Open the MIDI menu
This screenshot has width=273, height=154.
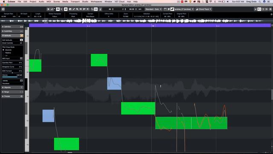pyautogui.click(x=49, y=1)
